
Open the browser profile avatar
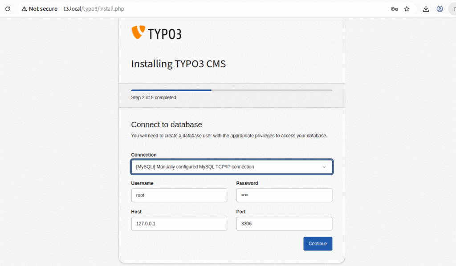440,9
